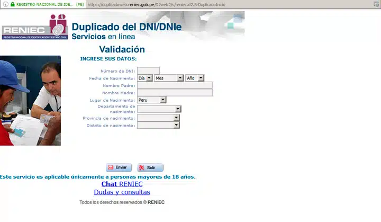381x222 pixels.
Task: Expand the Departamento de nacimiento dropdown
Action: pyautogui.click(x=159, y=109)
